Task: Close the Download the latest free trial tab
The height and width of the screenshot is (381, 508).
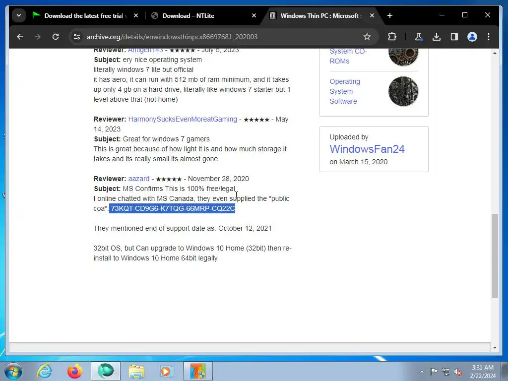Action: [x=136, y=15]
